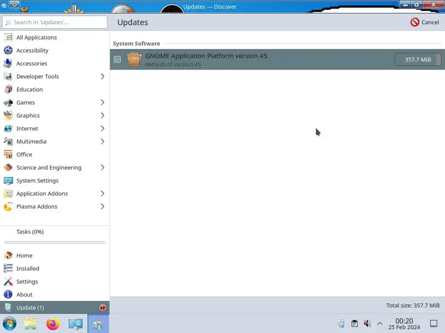Viewport: 445px width, 333px height.
Task: Click the Education category label
Action: click(x=30, y=89)
